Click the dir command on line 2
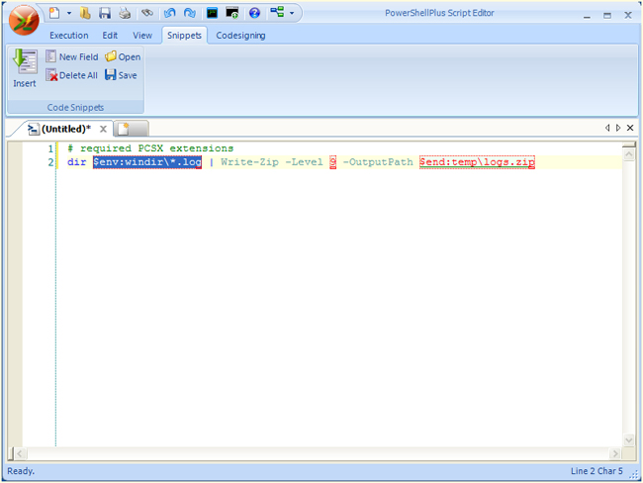The image size is (643, 483). click(77, 162)
